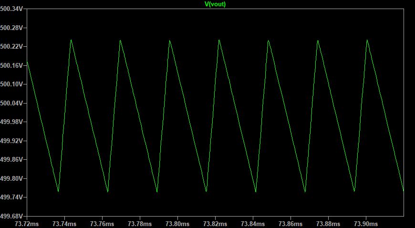Click the 73.84ms time axis label
The height and width of the screenshot is (228, 415).
(x=253, y=224)
